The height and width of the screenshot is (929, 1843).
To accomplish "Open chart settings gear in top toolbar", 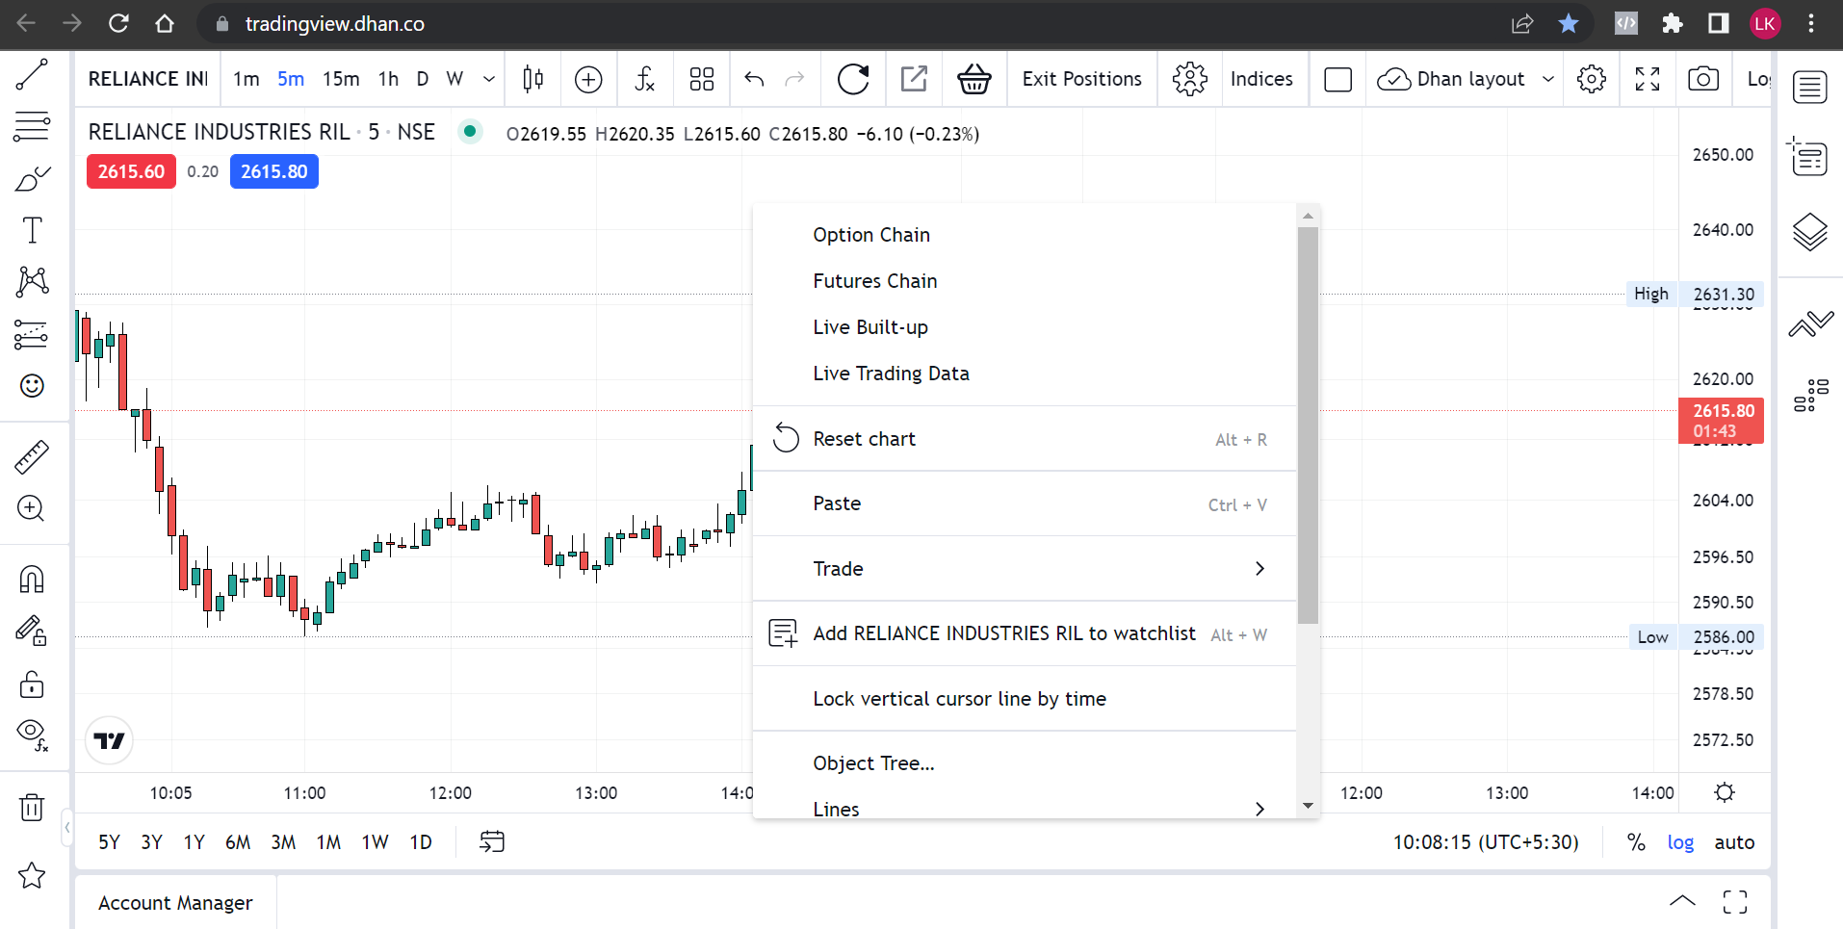I will click(1592, 79).
